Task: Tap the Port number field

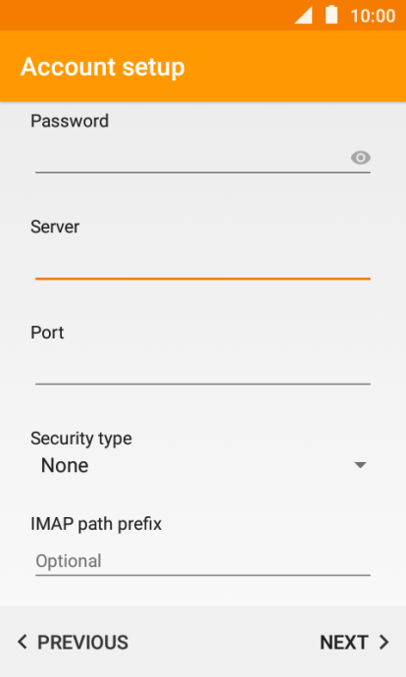Action: click(203, 369)
